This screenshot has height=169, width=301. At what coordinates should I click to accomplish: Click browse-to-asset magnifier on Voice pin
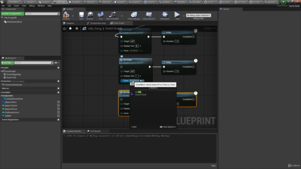143,81
